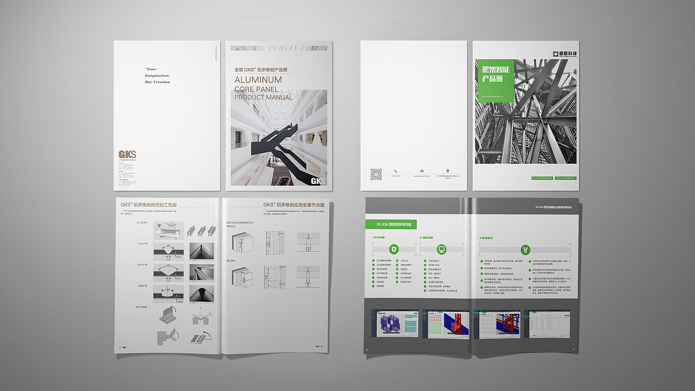The height and width of the screenshot is (391, 695).
Task: Click the 'GKS 铝多维板的可加工性能' page heading
Action: 149,205
